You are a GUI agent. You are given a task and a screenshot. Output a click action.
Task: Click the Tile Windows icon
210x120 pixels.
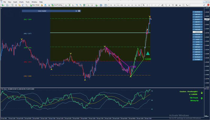(84, 5)
